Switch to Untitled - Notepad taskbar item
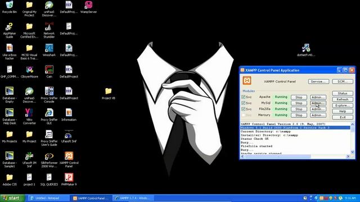Viewport: 360px width, 202px height. [x=48, y=198]
